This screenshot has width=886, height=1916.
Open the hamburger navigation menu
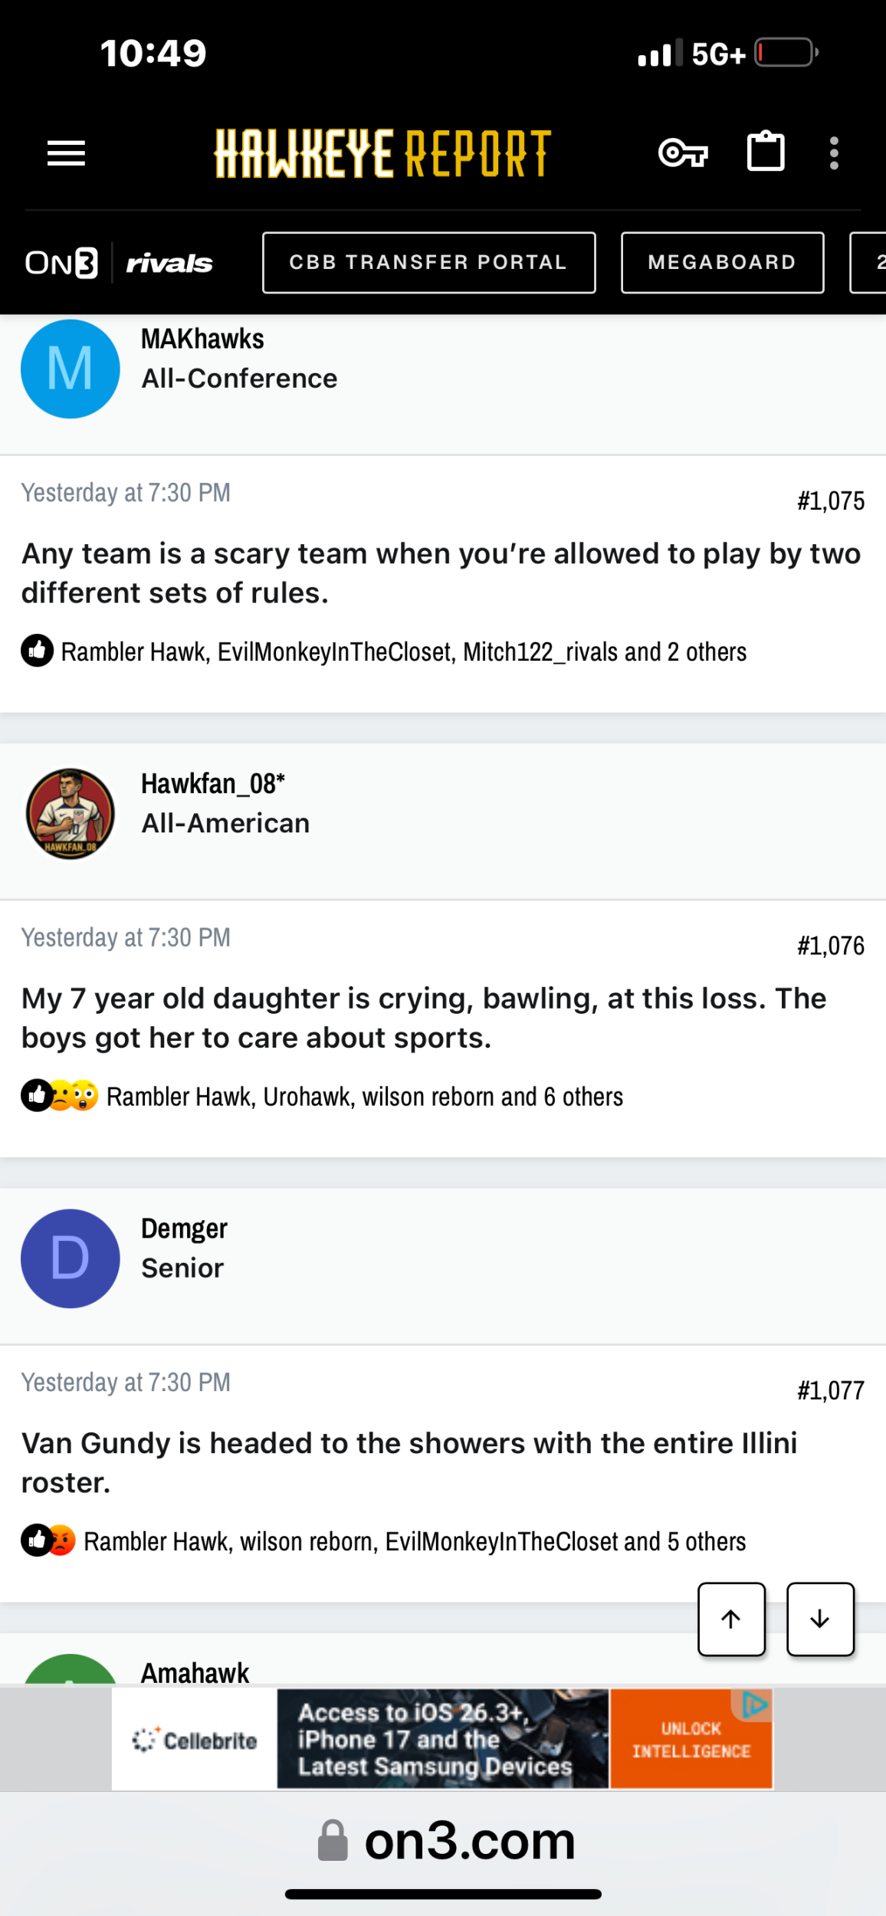coord(66,153)
